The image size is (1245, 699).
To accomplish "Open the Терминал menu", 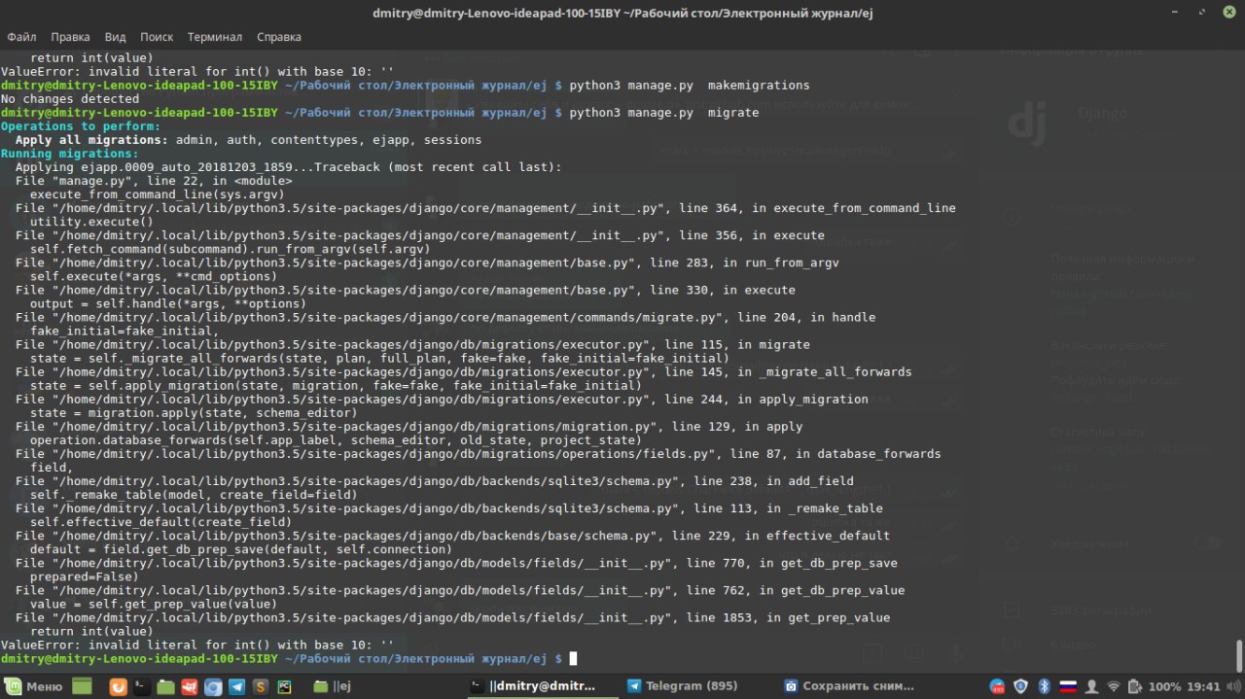I will click(x=215, y=37).
